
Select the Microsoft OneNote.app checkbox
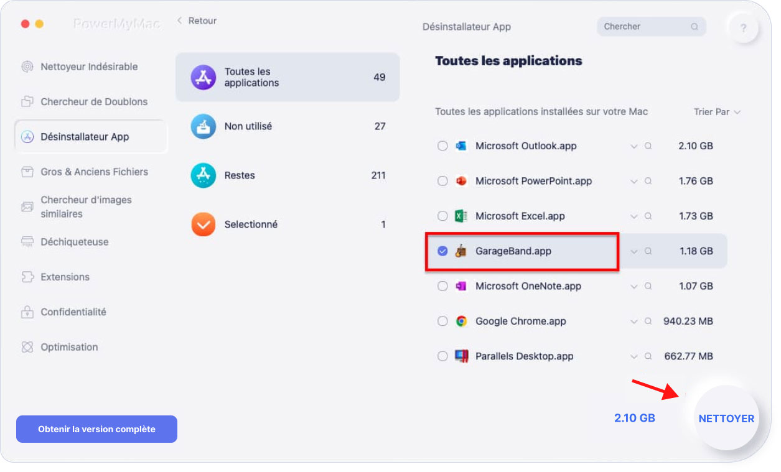[442, 286]
